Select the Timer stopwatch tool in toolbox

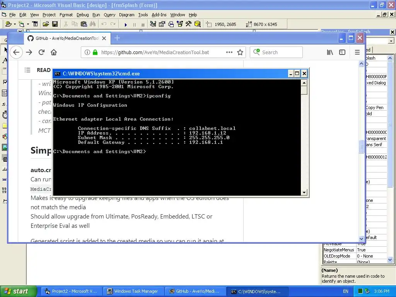tap(5, 114)
